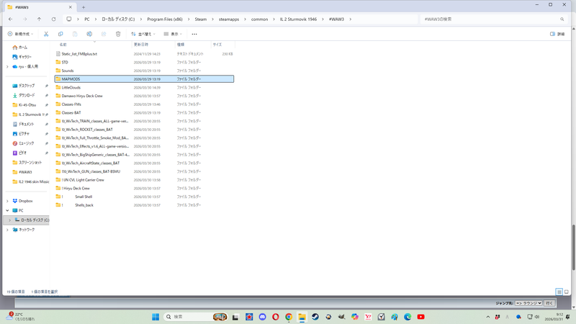Open YouTube from the taskbar

(x=421, y=317)
